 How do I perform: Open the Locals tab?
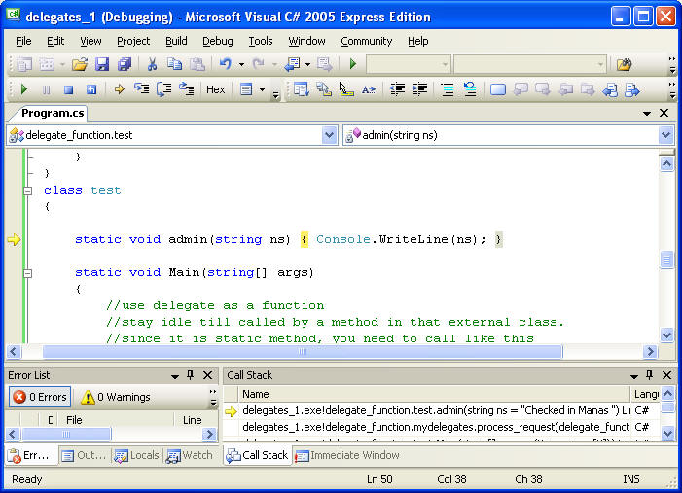[x=135, y=455]
